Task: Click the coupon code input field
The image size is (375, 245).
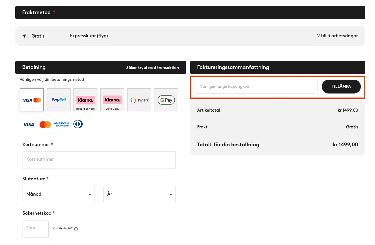Action: 256,86
